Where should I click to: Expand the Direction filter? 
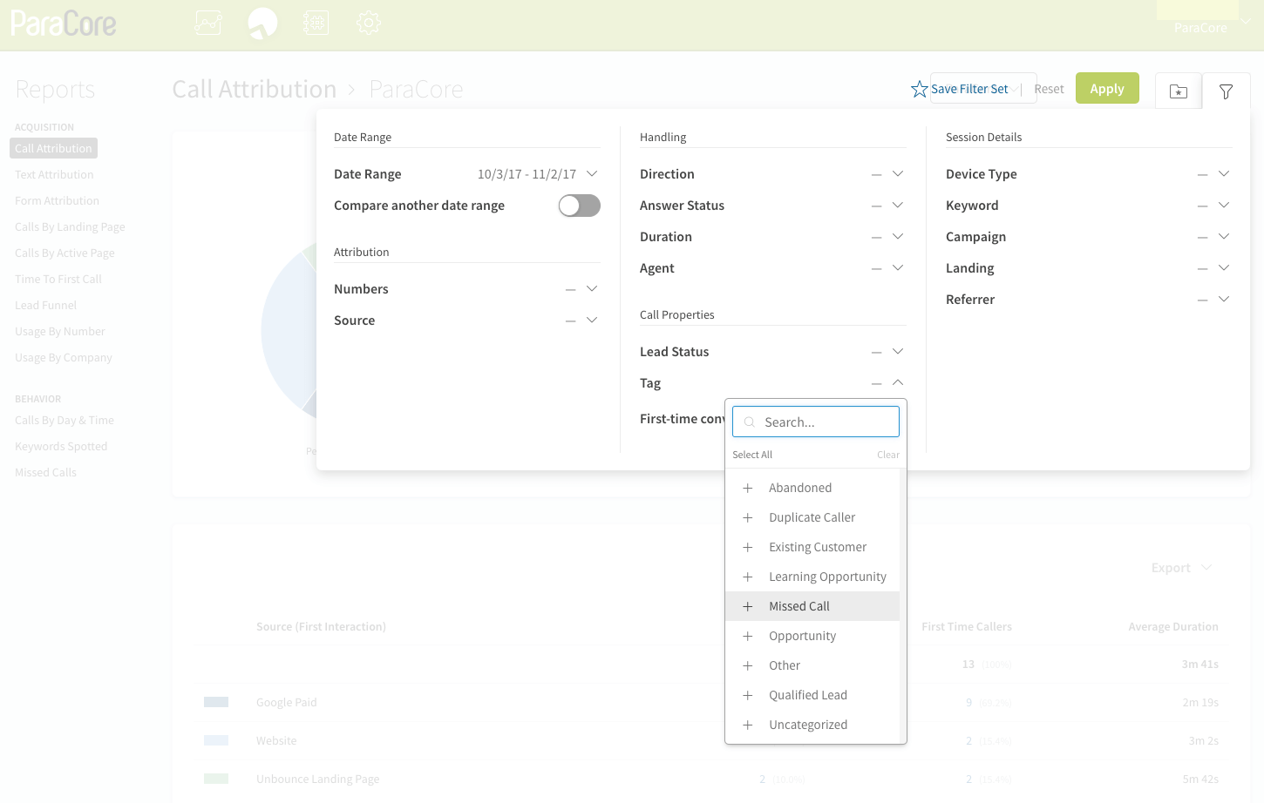coord(898,173)
